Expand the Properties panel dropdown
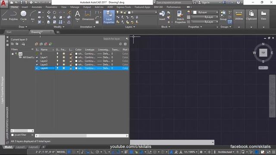 195,27
